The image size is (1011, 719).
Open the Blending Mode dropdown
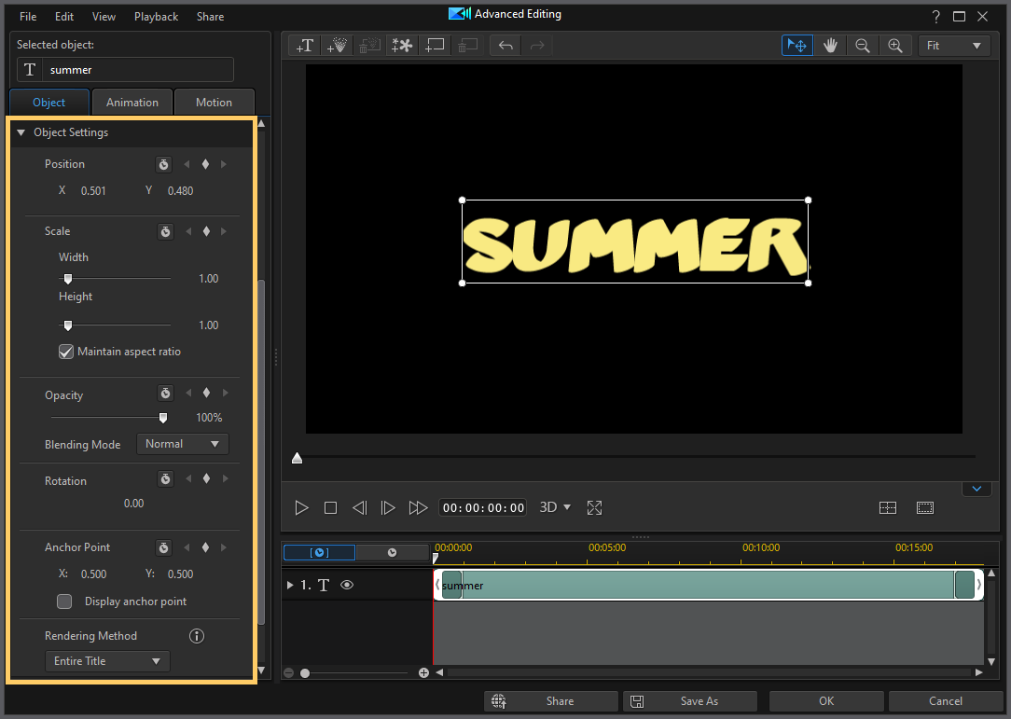tap(183, 444)
